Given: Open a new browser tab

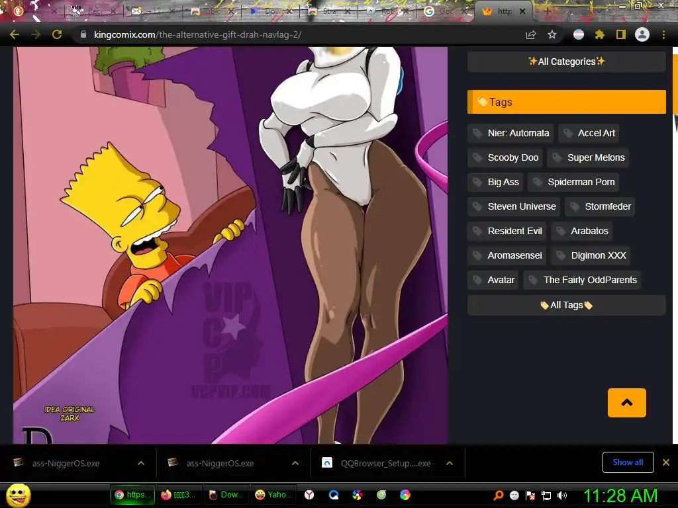Looking at the screenshot, I should pos(547,11).
